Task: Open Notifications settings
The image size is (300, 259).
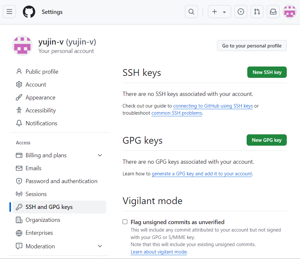Action: [59, 123]
